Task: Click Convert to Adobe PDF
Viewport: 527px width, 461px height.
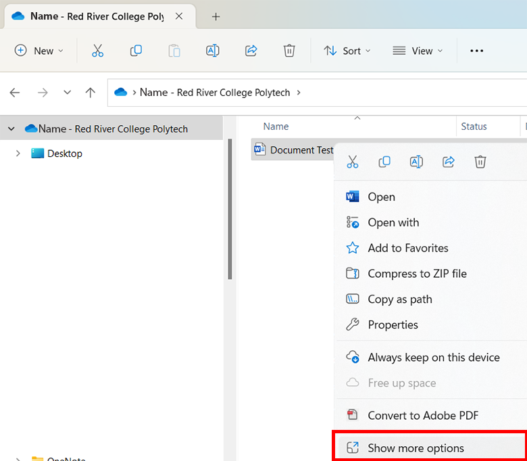Action: 423,415
